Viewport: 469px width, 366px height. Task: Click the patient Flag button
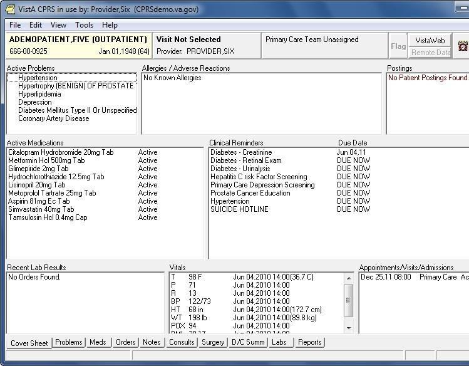[x=398, y=46]
